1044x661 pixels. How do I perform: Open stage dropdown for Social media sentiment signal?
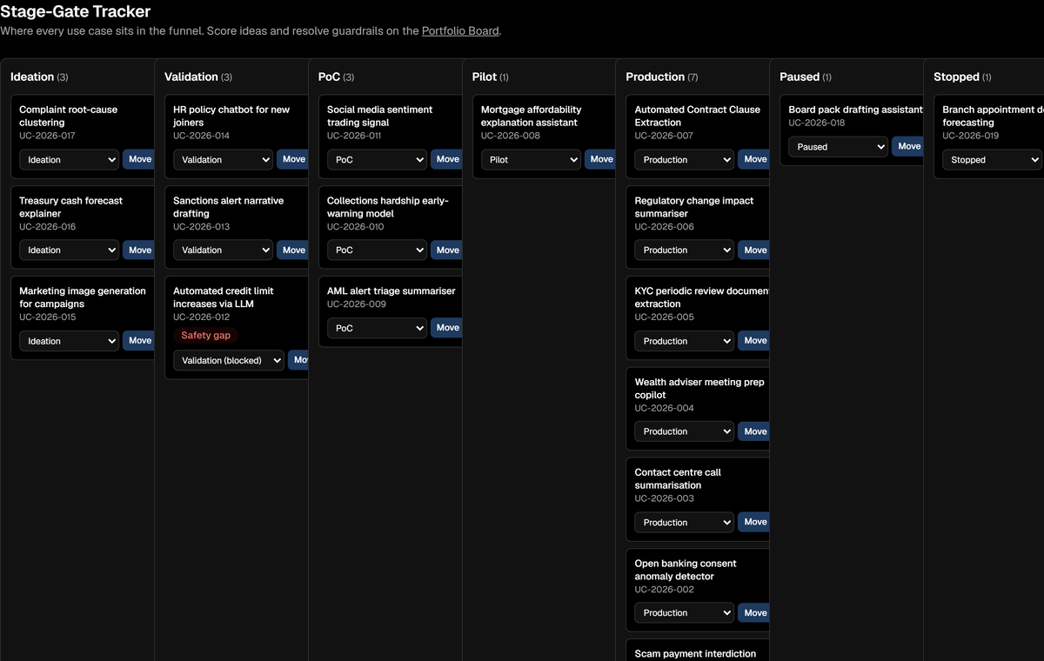click(378, 160)
